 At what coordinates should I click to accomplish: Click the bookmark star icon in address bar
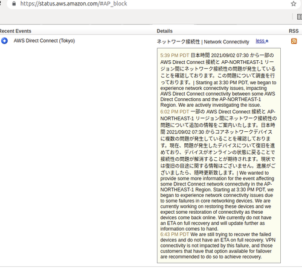[x=294, y=4]
